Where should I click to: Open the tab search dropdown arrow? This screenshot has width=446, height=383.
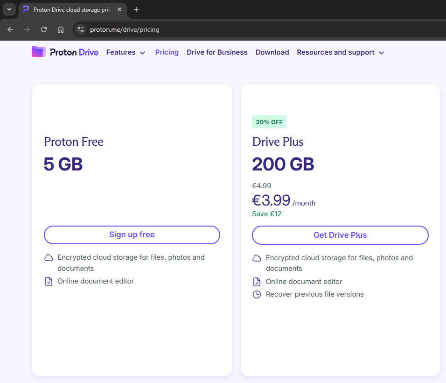pos(9,9)
